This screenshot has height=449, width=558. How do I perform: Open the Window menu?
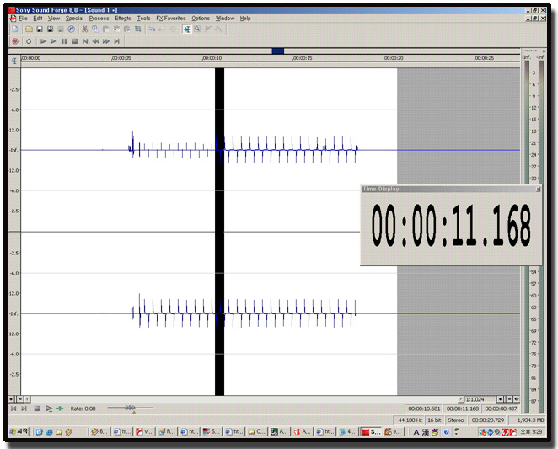pyautogui.click(x=225, y=19)
